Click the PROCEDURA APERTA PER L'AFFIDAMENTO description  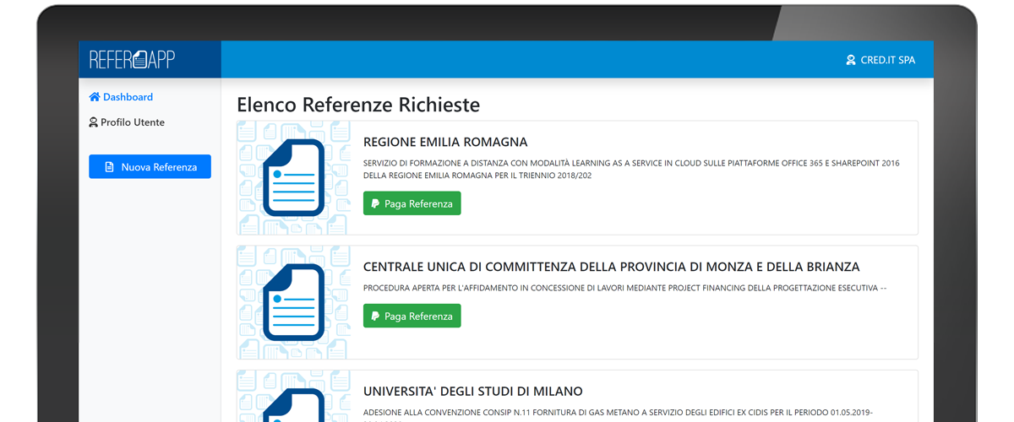coord(624,288)
